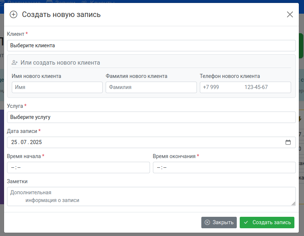Image resolution: width=304 pixels, height=236 pixels.
Task: Click the green 'Создать запись' button
Action: click(x=267, y=222)
